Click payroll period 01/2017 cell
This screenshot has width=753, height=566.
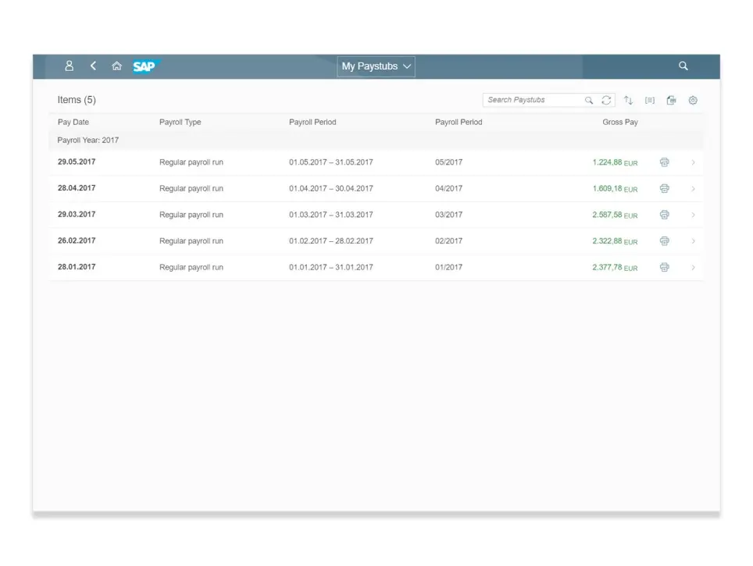449,268
